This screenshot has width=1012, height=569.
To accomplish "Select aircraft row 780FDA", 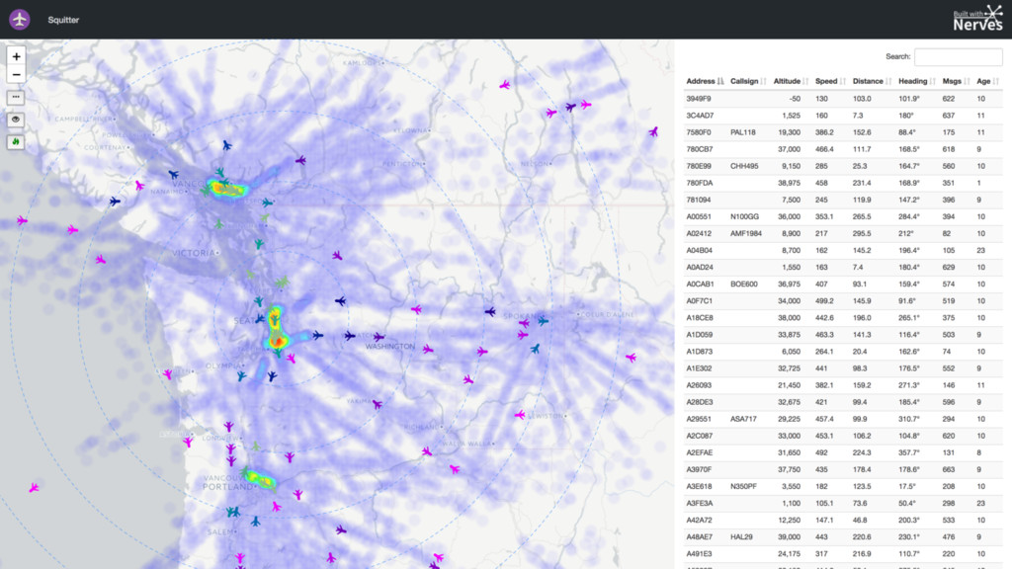I will pyautogui.click(x=843, y=183).
